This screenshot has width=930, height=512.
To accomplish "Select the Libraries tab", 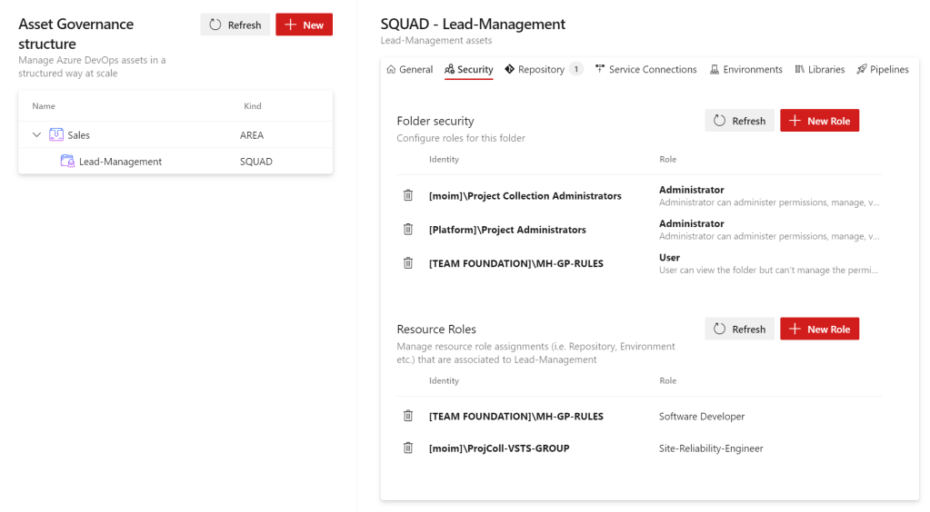I will coord(819,70).
